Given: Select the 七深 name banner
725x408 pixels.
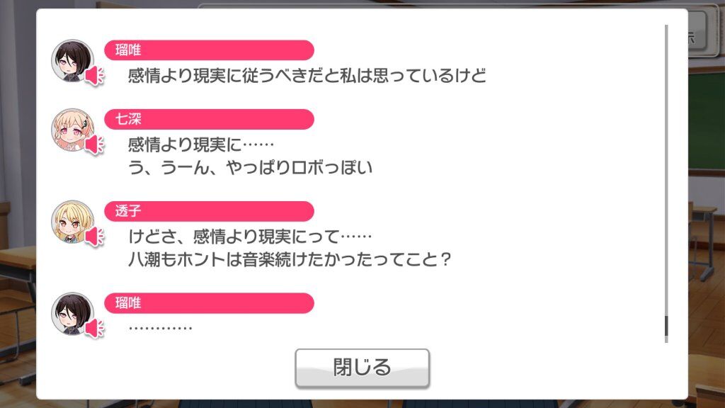Looking at the screenshot, I should click(x=209, y=119).
